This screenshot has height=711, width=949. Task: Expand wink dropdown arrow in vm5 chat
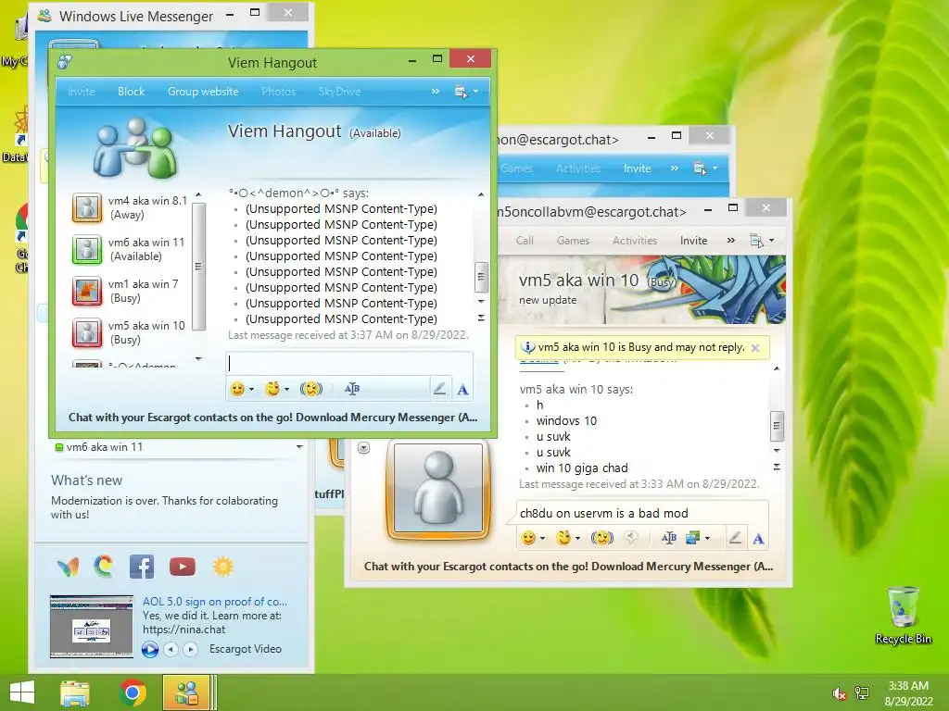(577, 538)
